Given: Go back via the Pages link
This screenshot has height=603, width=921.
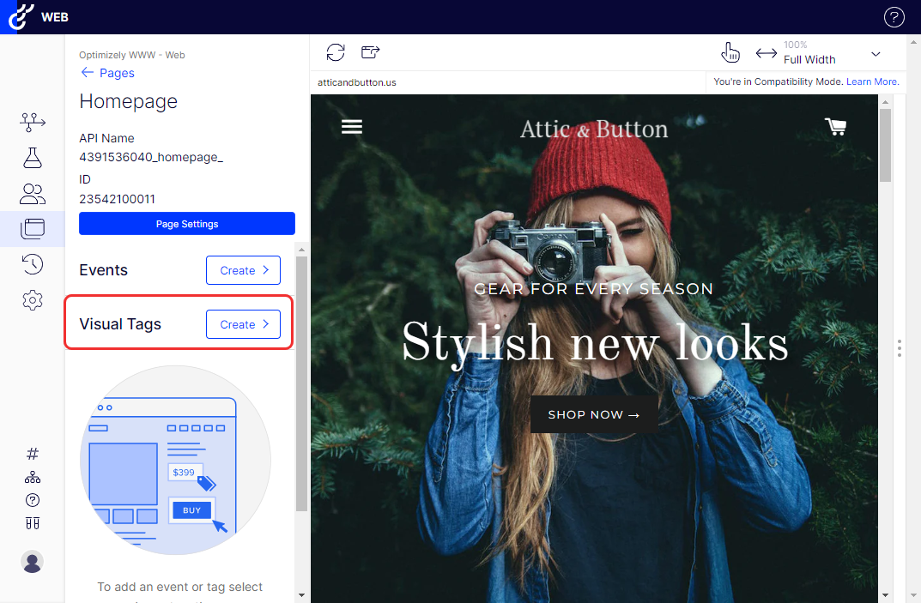Looking at the screenshot, I should (107, 73).
